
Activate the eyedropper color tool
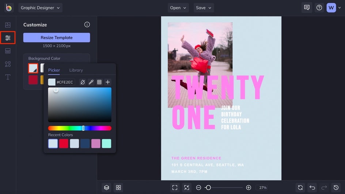(91, 82)
